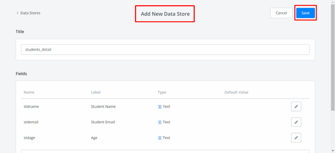Viewport: 335px width, 153px height.
Task: Open edit pencil for stdage field
Action: coord(296,138)
